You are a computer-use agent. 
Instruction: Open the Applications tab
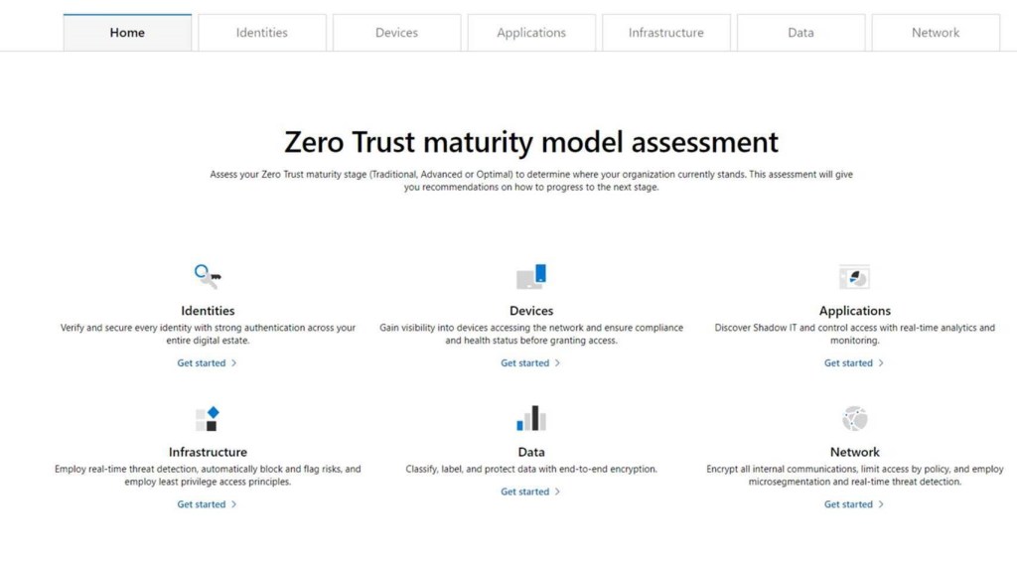click(531, 33)
